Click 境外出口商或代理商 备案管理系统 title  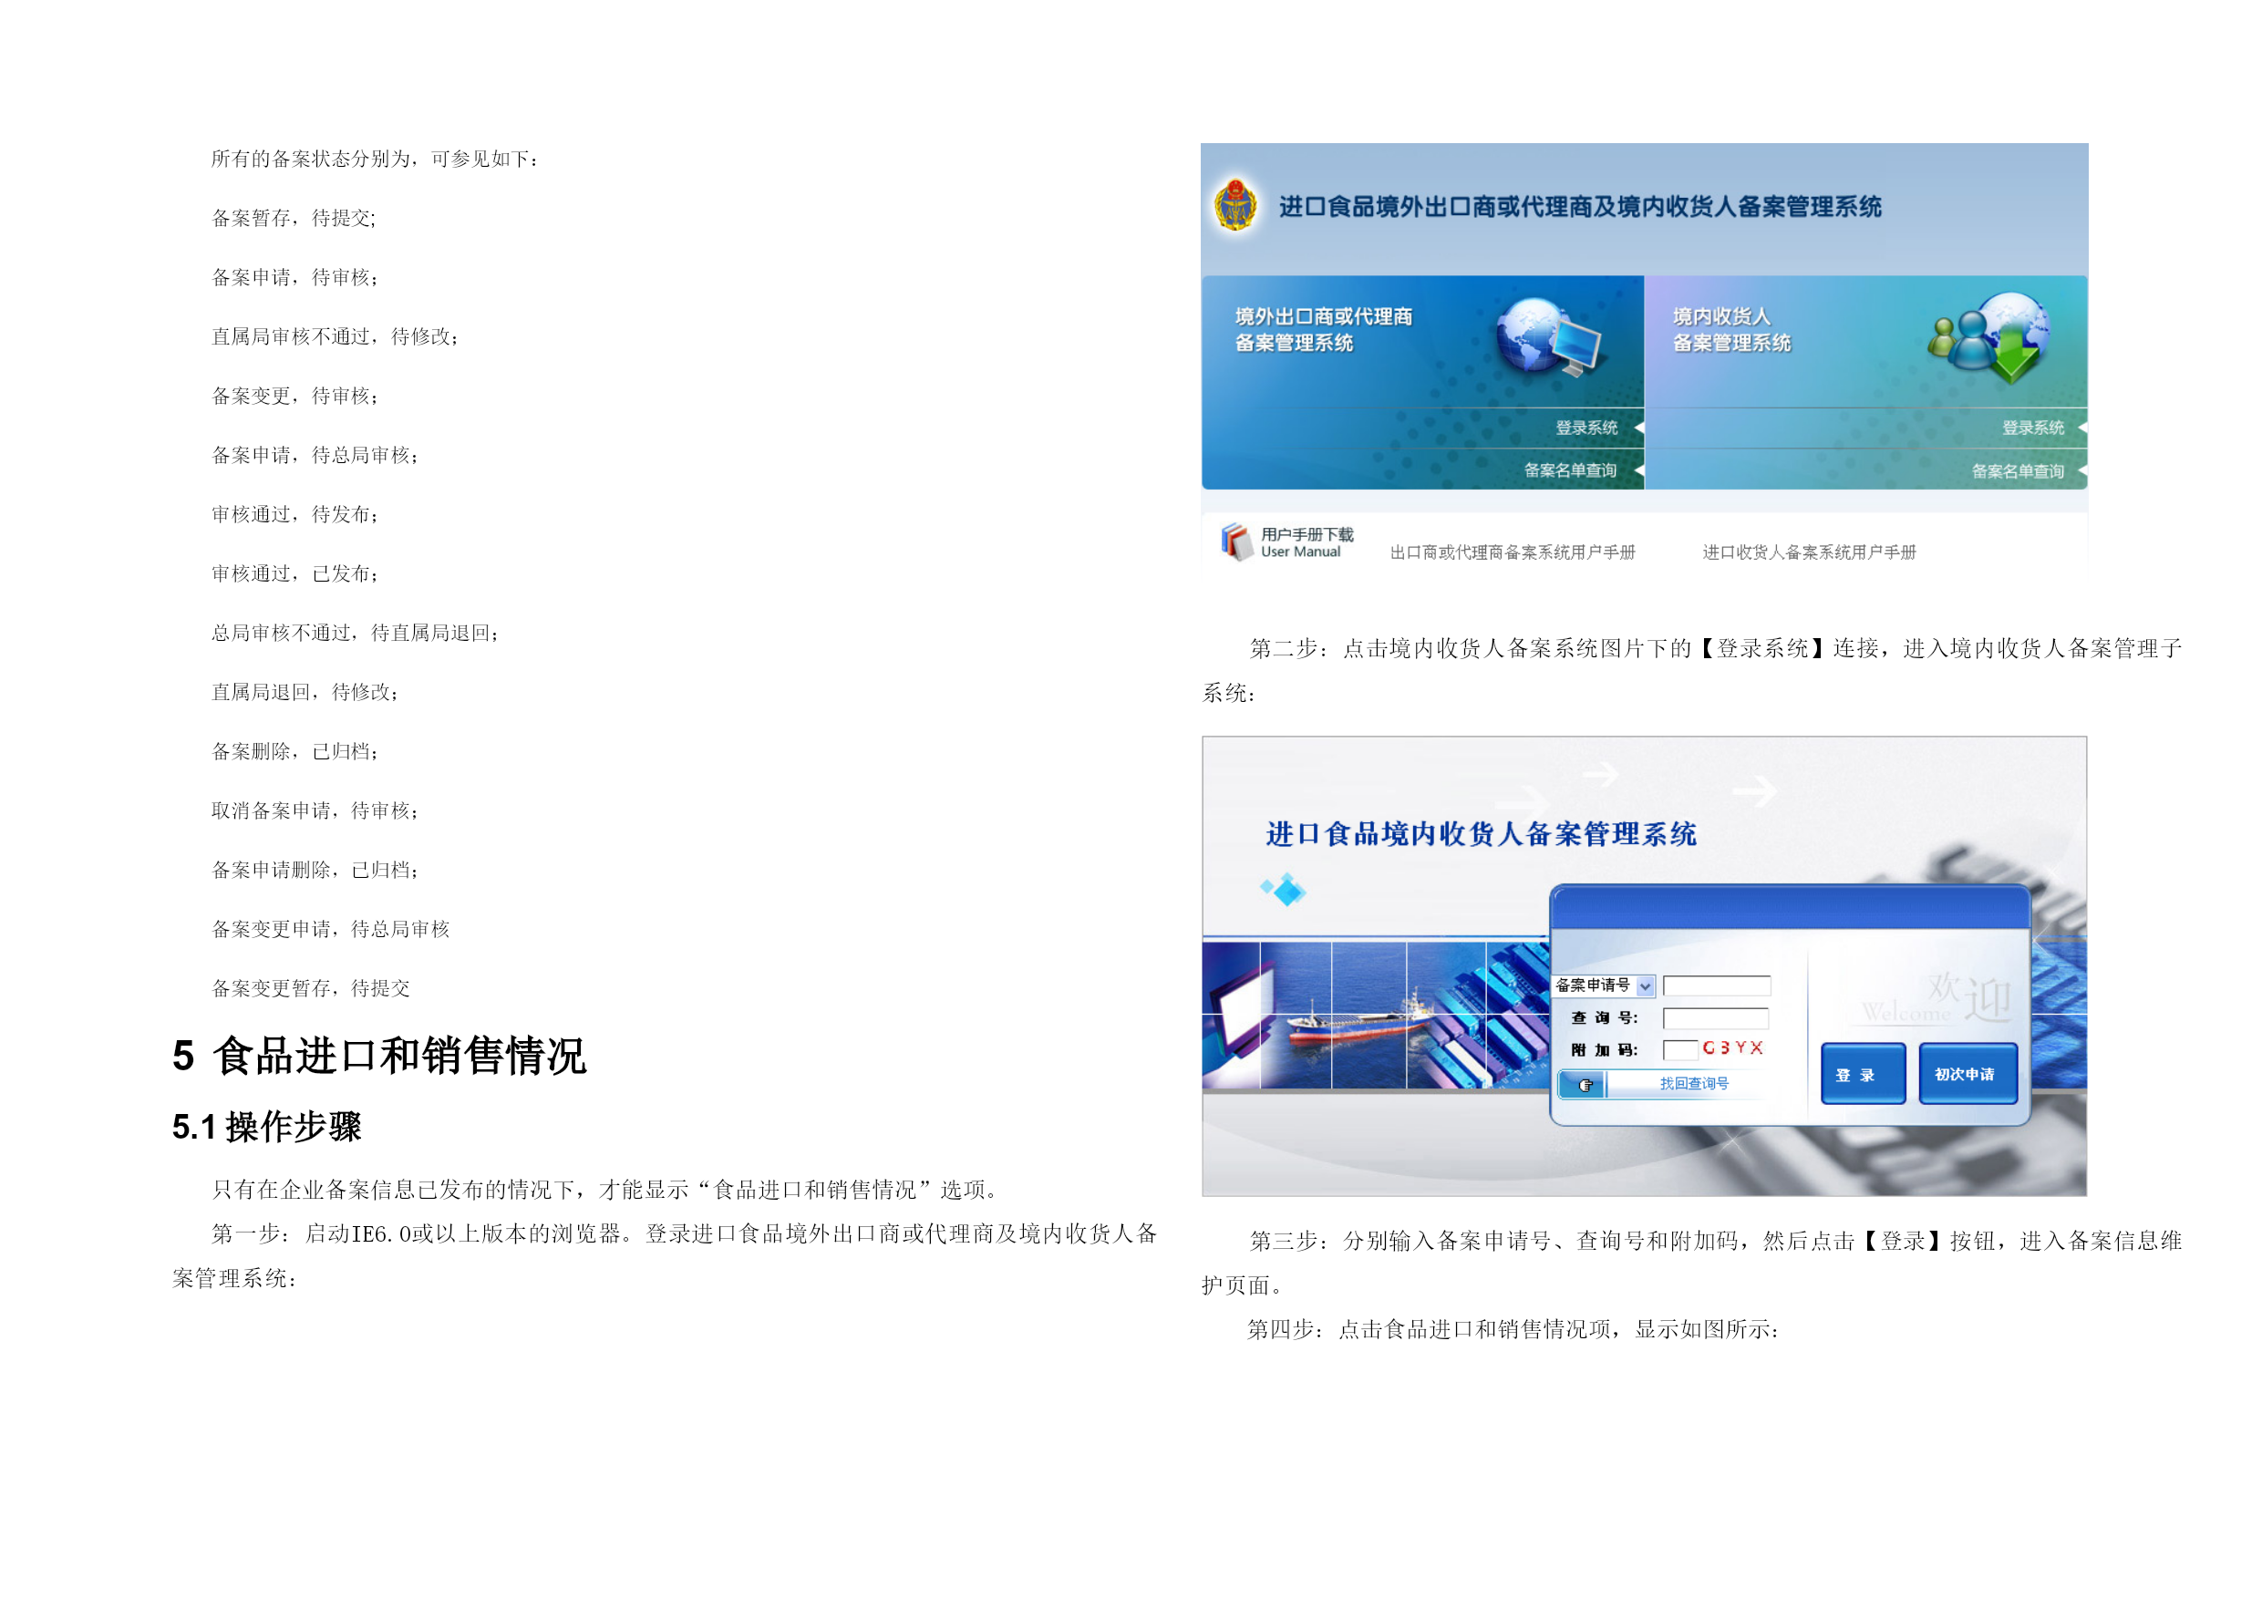click(1323, 329)
